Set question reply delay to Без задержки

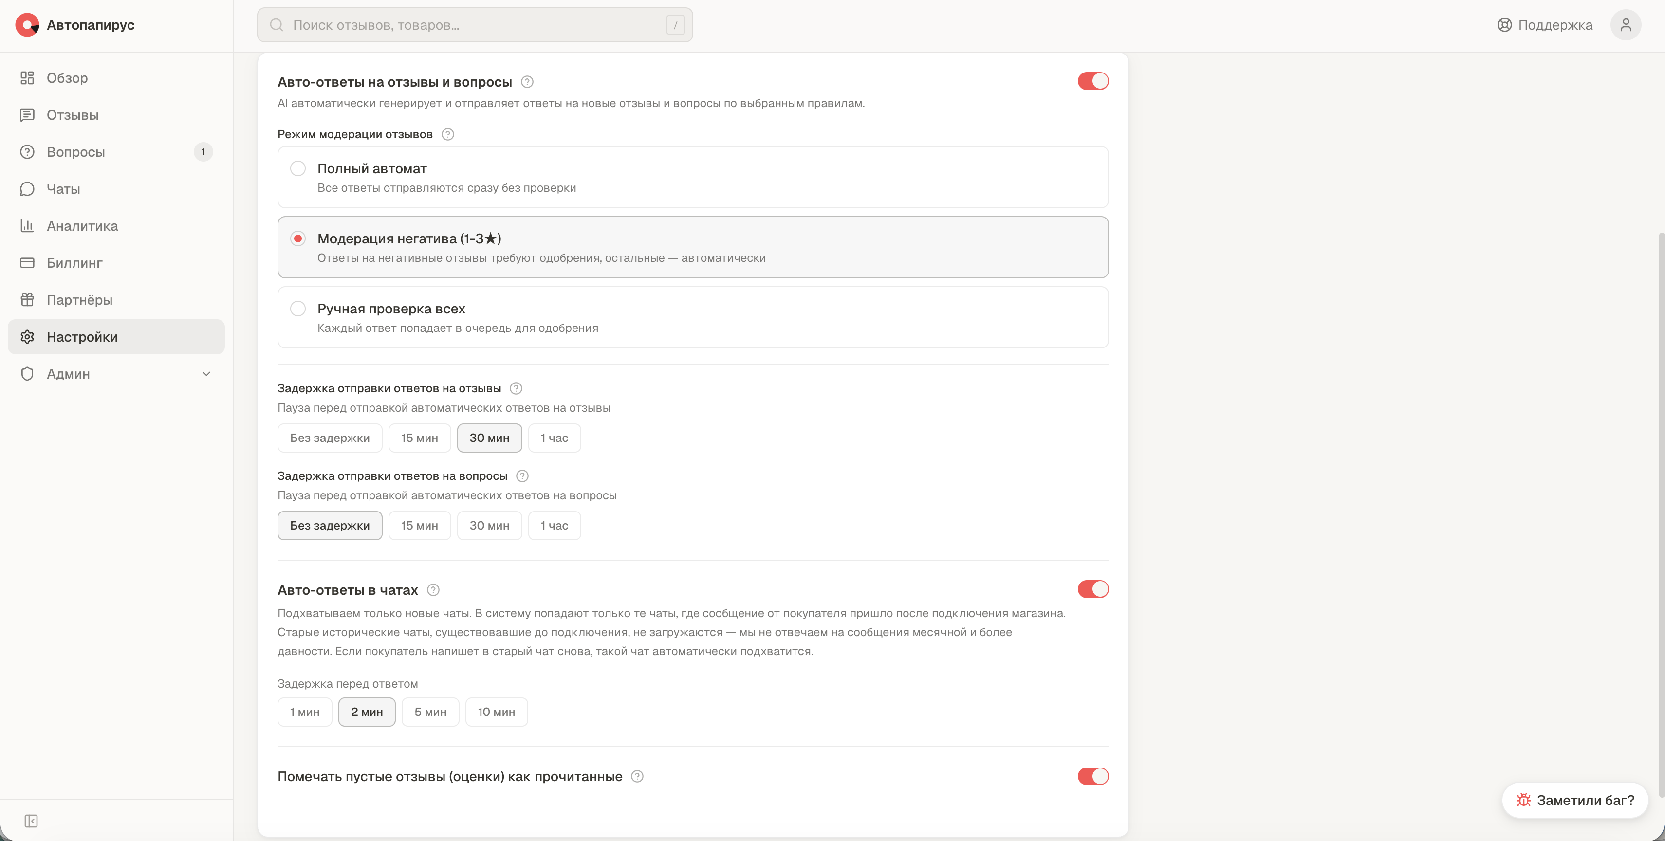coord(330,526)
